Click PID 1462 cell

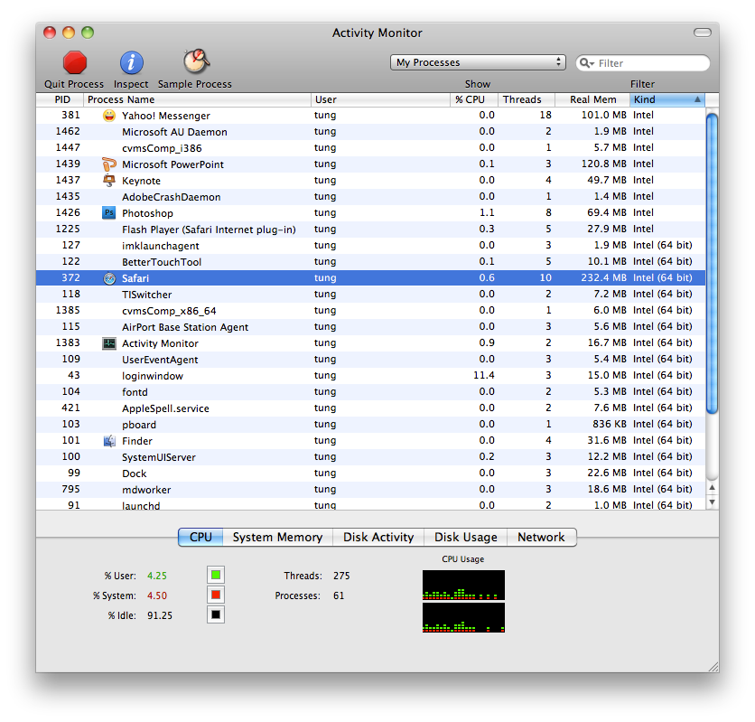point(68,132)
